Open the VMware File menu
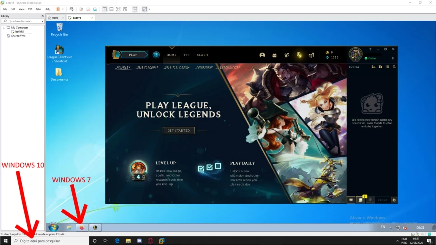This screenshot has width=436, height=245. [x=5, y=9]
